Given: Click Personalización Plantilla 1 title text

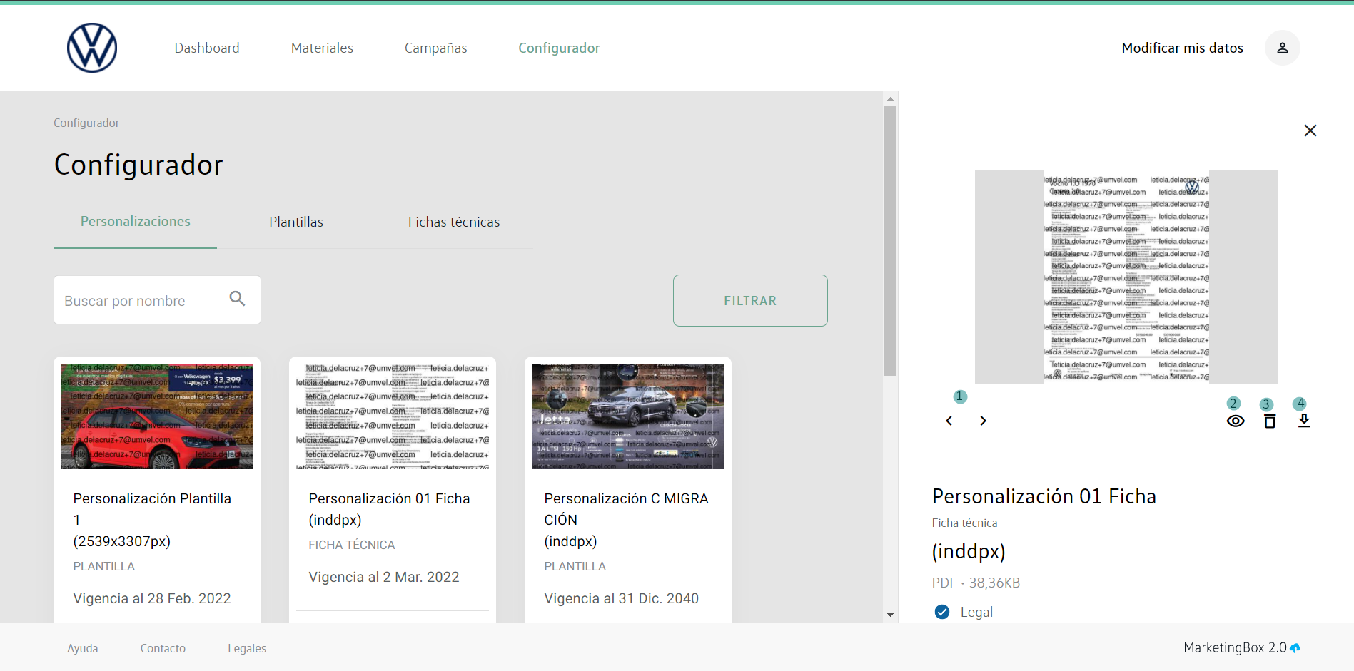Looking at the screenshot, I should click(152, 520).
